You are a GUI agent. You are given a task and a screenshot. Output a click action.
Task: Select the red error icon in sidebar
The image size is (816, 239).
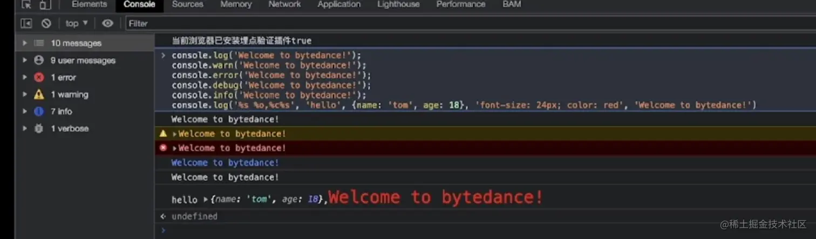coord(39,77)
